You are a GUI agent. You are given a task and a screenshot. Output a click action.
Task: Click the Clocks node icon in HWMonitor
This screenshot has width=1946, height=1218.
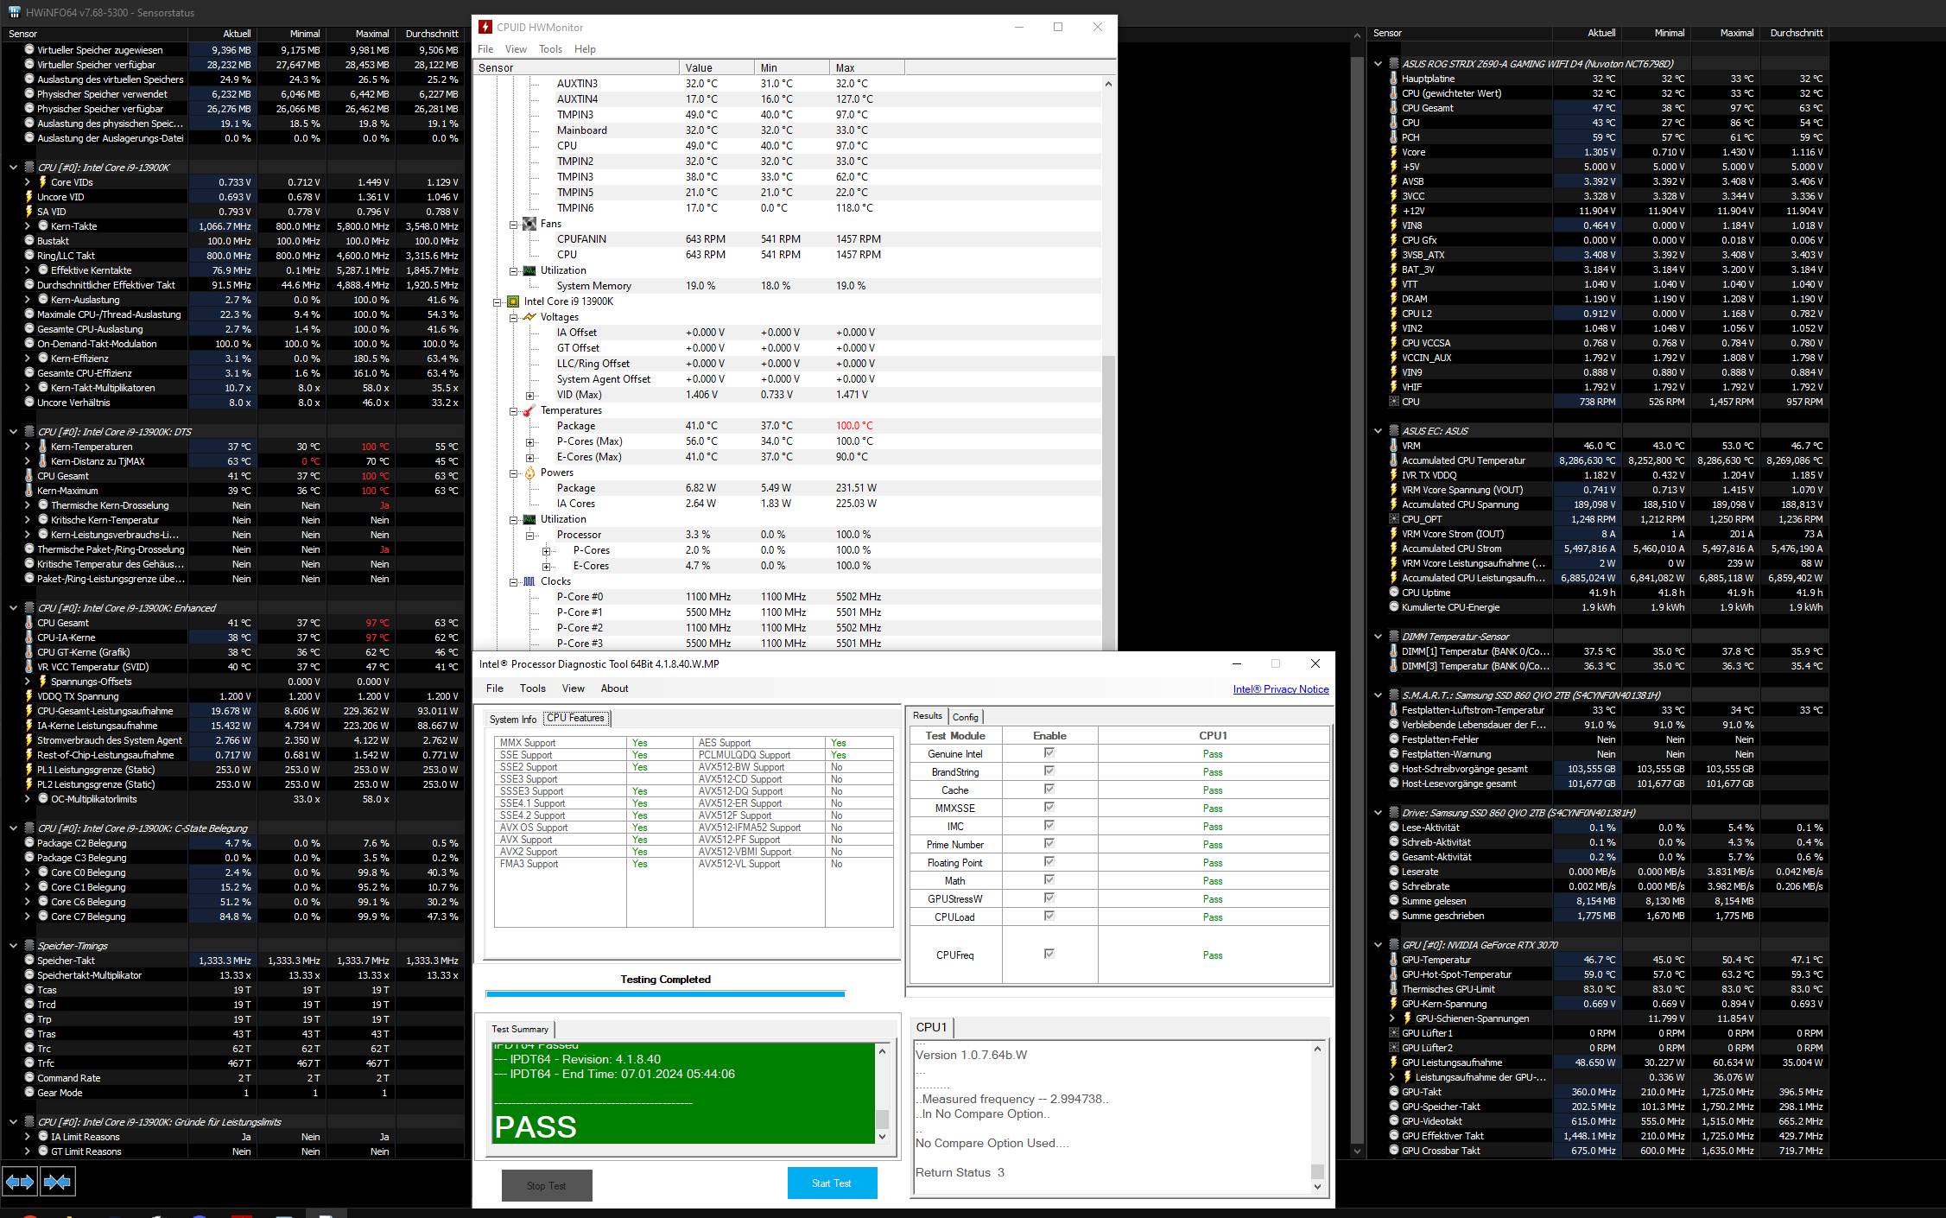point(529,581)
